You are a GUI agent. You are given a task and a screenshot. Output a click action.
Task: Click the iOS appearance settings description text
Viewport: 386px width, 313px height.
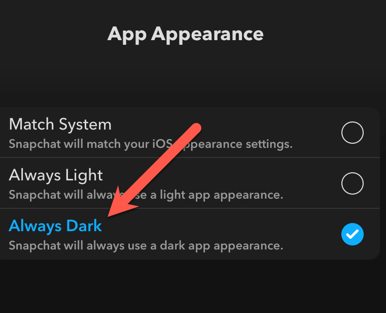tap(151, 144)
